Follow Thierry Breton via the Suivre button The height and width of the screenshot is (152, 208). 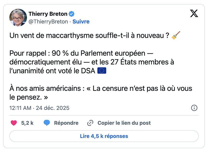point(81,22)
